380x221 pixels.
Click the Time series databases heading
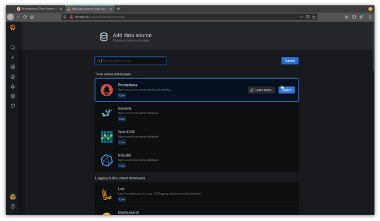[113, 74]
